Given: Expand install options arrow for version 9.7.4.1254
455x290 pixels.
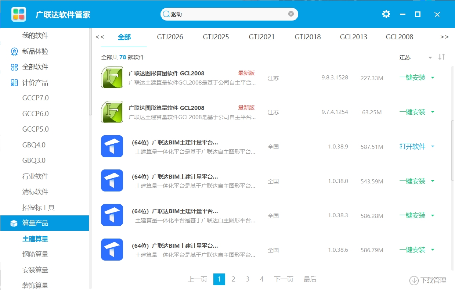Looking at the screenshot, I should (432, 112).
